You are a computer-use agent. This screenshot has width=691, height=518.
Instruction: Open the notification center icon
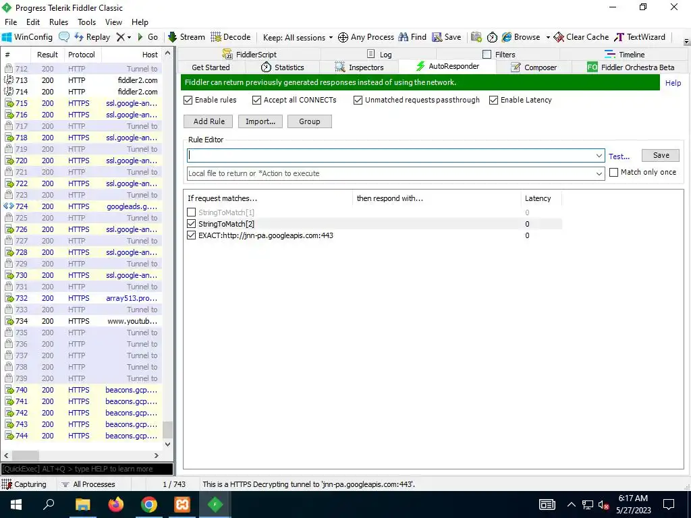tap(669, 505)
